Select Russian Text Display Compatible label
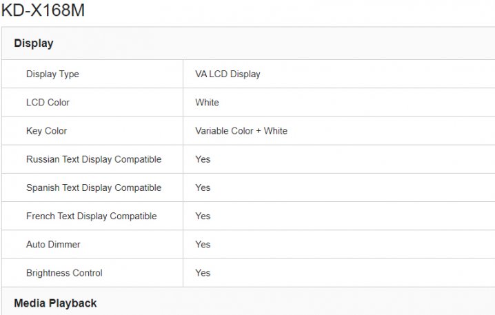The image size is (495, 315). (94, 159)
